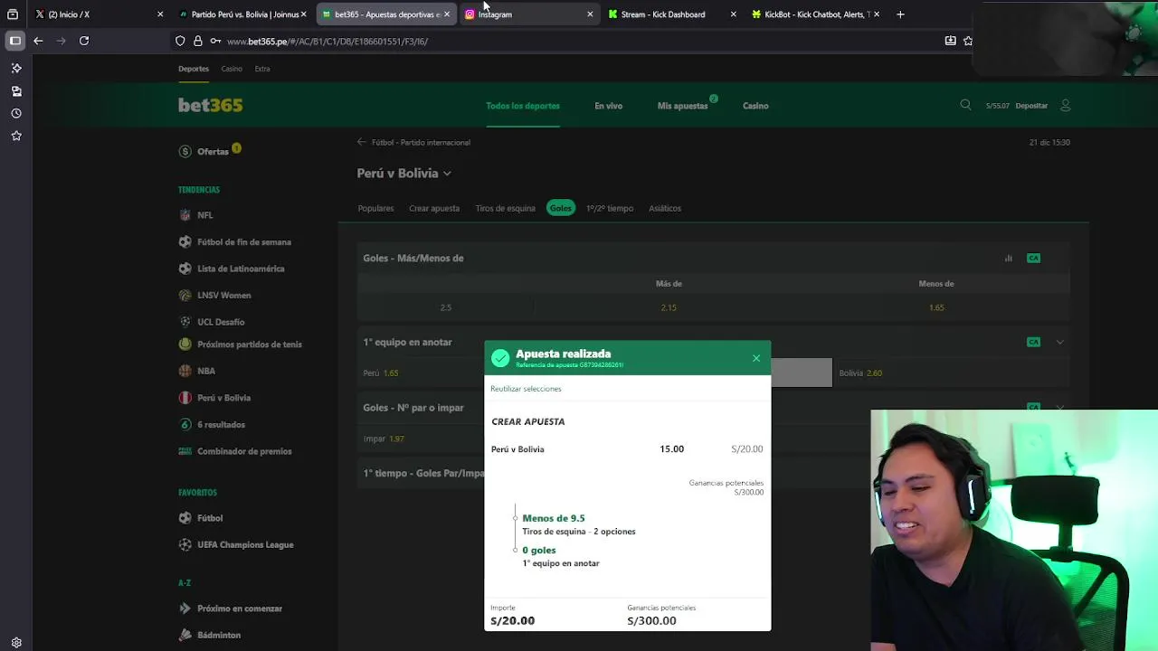The image size is (1158, 651).
Task: Open Lista de Latinoamérica
Action: 241,269
